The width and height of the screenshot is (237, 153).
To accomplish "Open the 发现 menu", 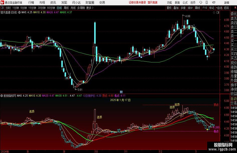I will pyautogui.click(x=64, y=3).
